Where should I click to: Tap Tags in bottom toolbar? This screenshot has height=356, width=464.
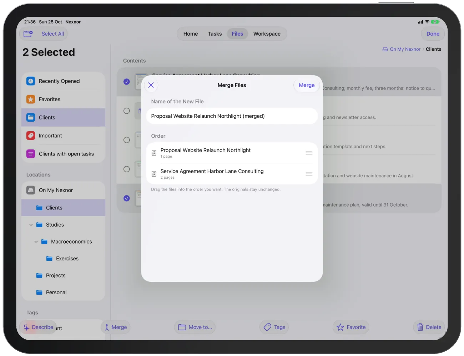click(x=274, y=327)
